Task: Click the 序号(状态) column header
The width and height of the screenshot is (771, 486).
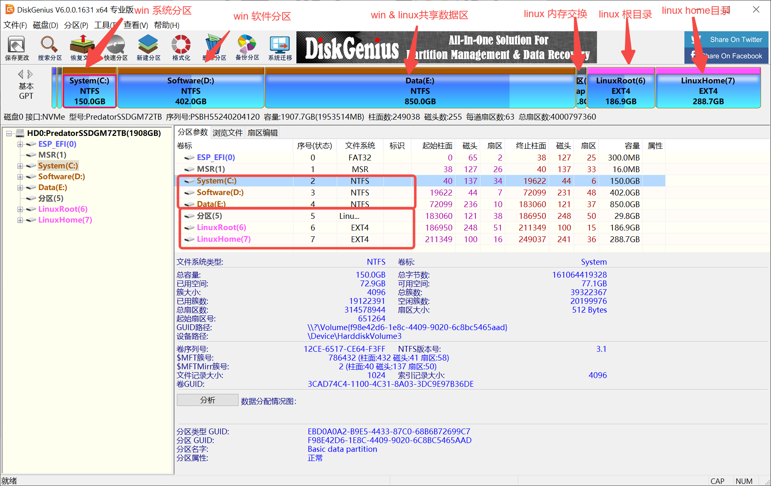Action: [x=315, y=146]
